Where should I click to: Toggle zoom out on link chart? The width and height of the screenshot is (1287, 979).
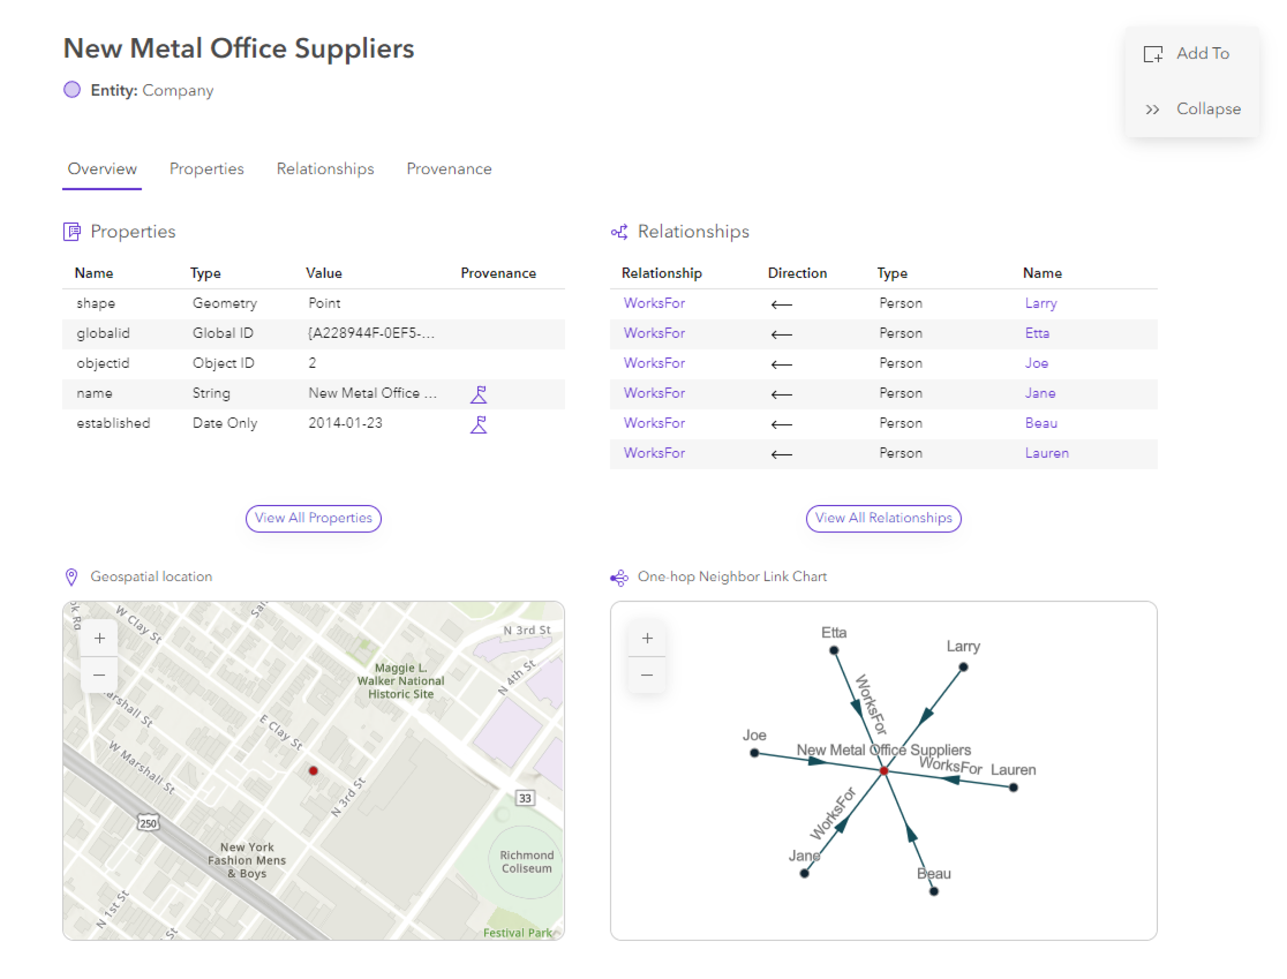click(649, 674)
